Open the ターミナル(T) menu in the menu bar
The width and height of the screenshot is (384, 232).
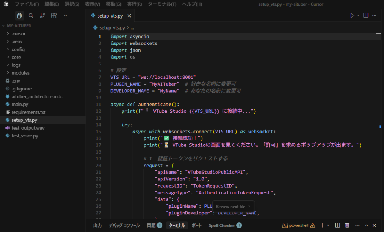tap(162, 4)
